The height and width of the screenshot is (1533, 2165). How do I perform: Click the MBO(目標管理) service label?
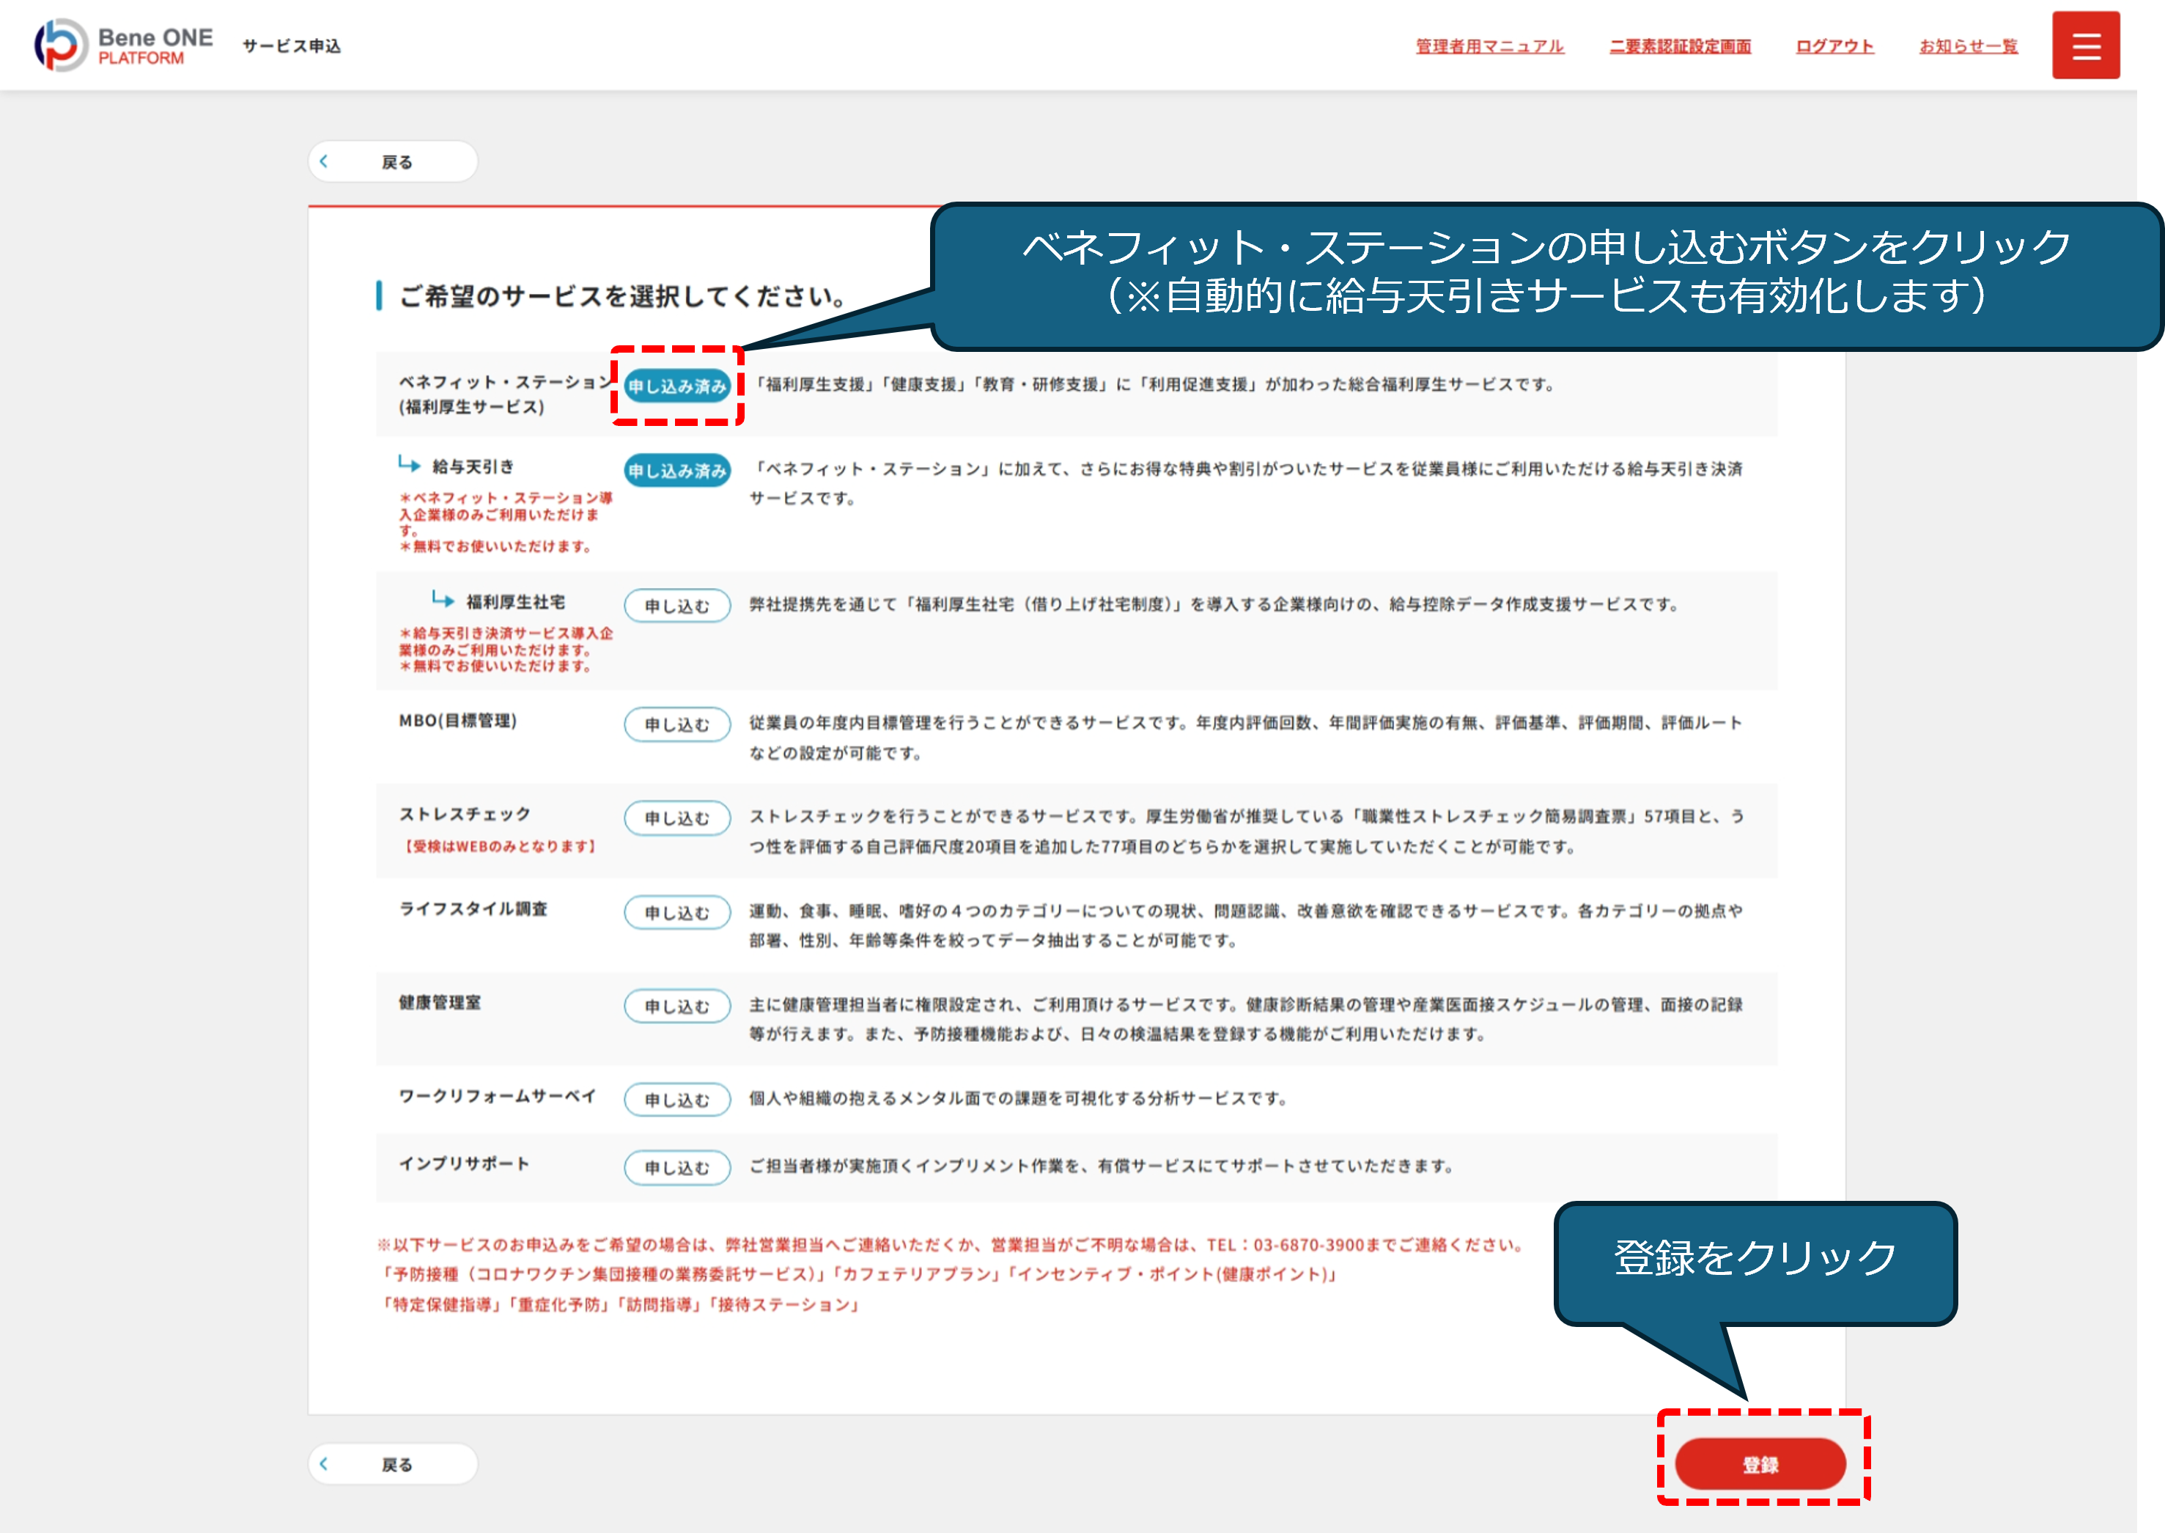(458, 720)
